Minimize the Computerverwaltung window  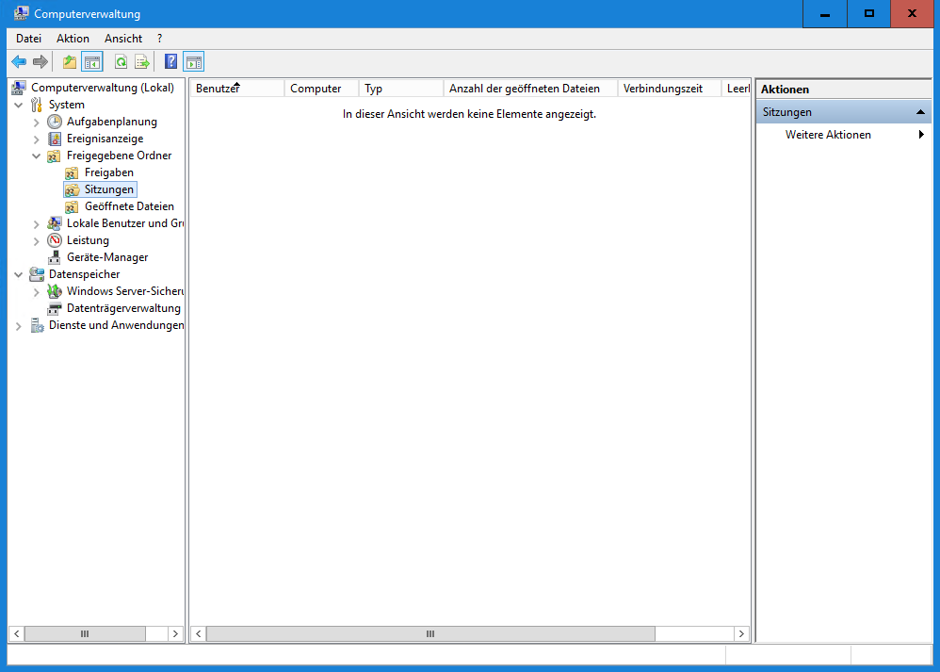(825, 14)
